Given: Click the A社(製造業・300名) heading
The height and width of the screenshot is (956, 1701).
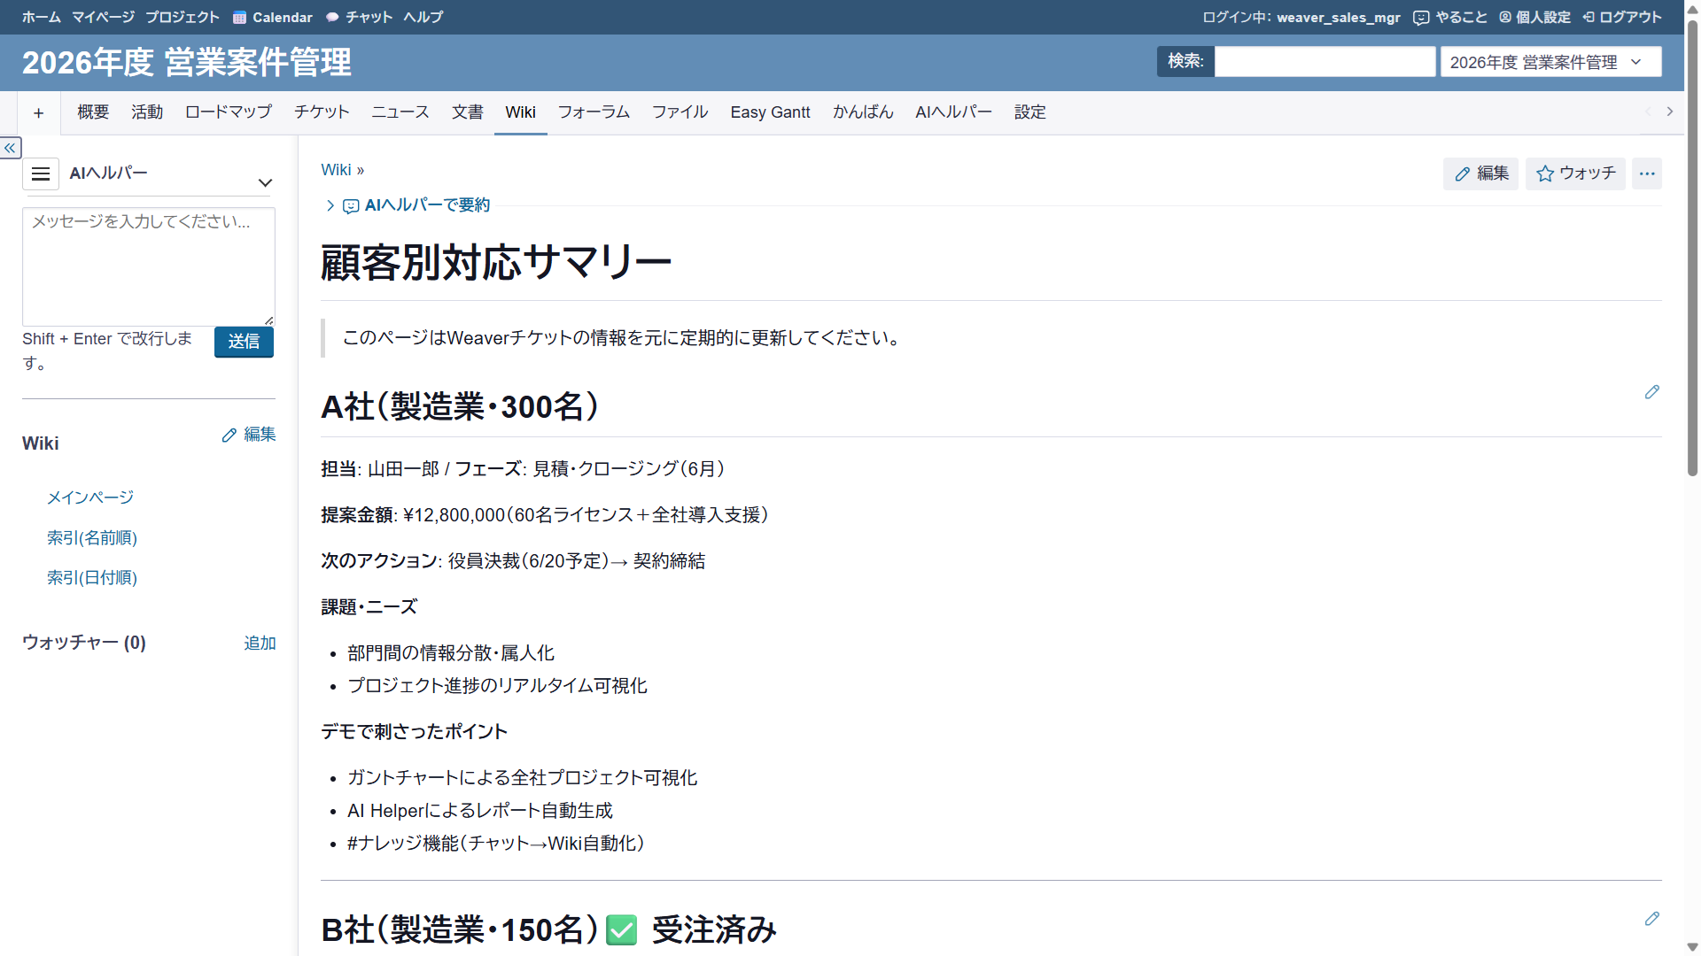Looking at the screenshot, I should [x=461, y=406].
